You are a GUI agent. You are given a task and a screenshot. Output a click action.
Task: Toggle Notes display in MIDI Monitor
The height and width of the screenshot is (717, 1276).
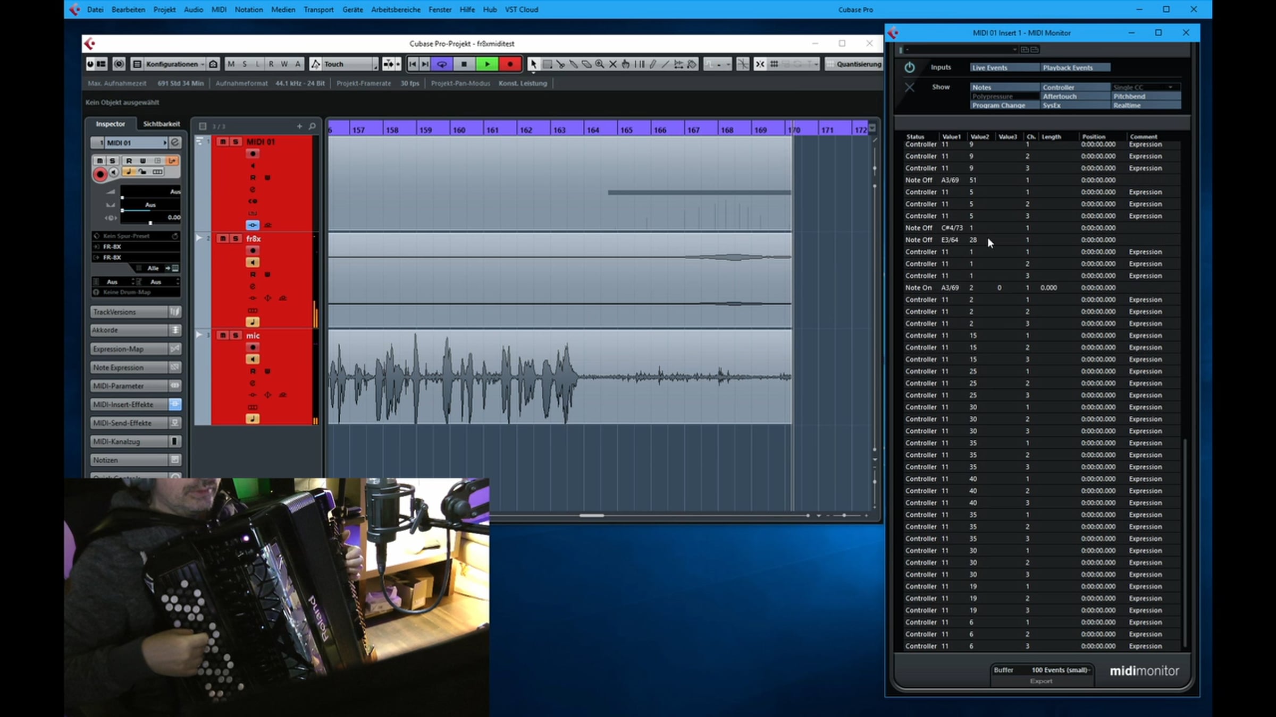1004,87
